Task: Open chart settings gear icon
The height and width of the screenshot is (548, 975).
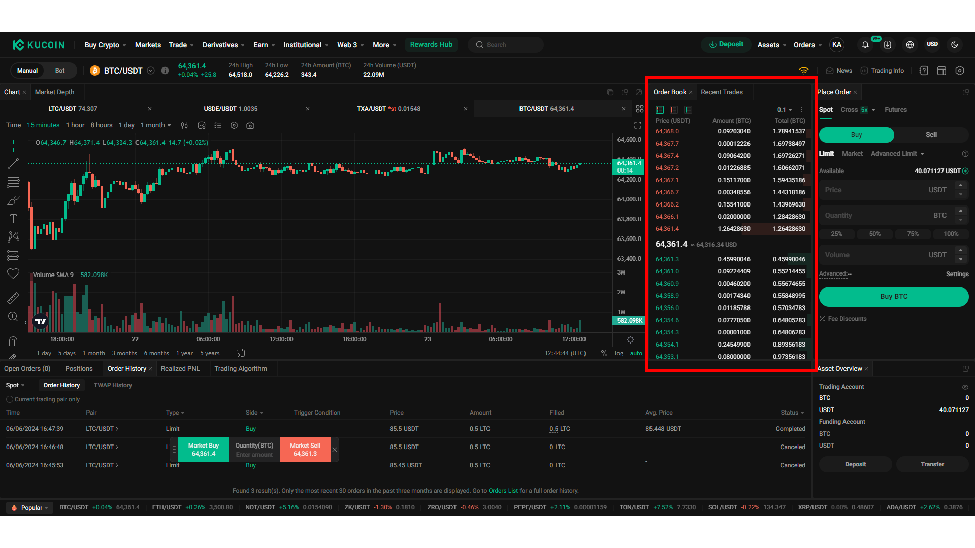Action: [x=234, y=125]
